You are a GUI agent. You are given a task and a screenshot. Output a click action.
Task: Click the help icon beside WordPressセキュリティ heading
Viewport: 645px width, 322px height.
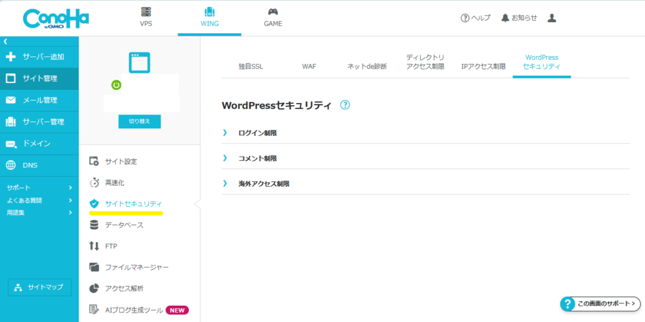(x=345, y=105)
